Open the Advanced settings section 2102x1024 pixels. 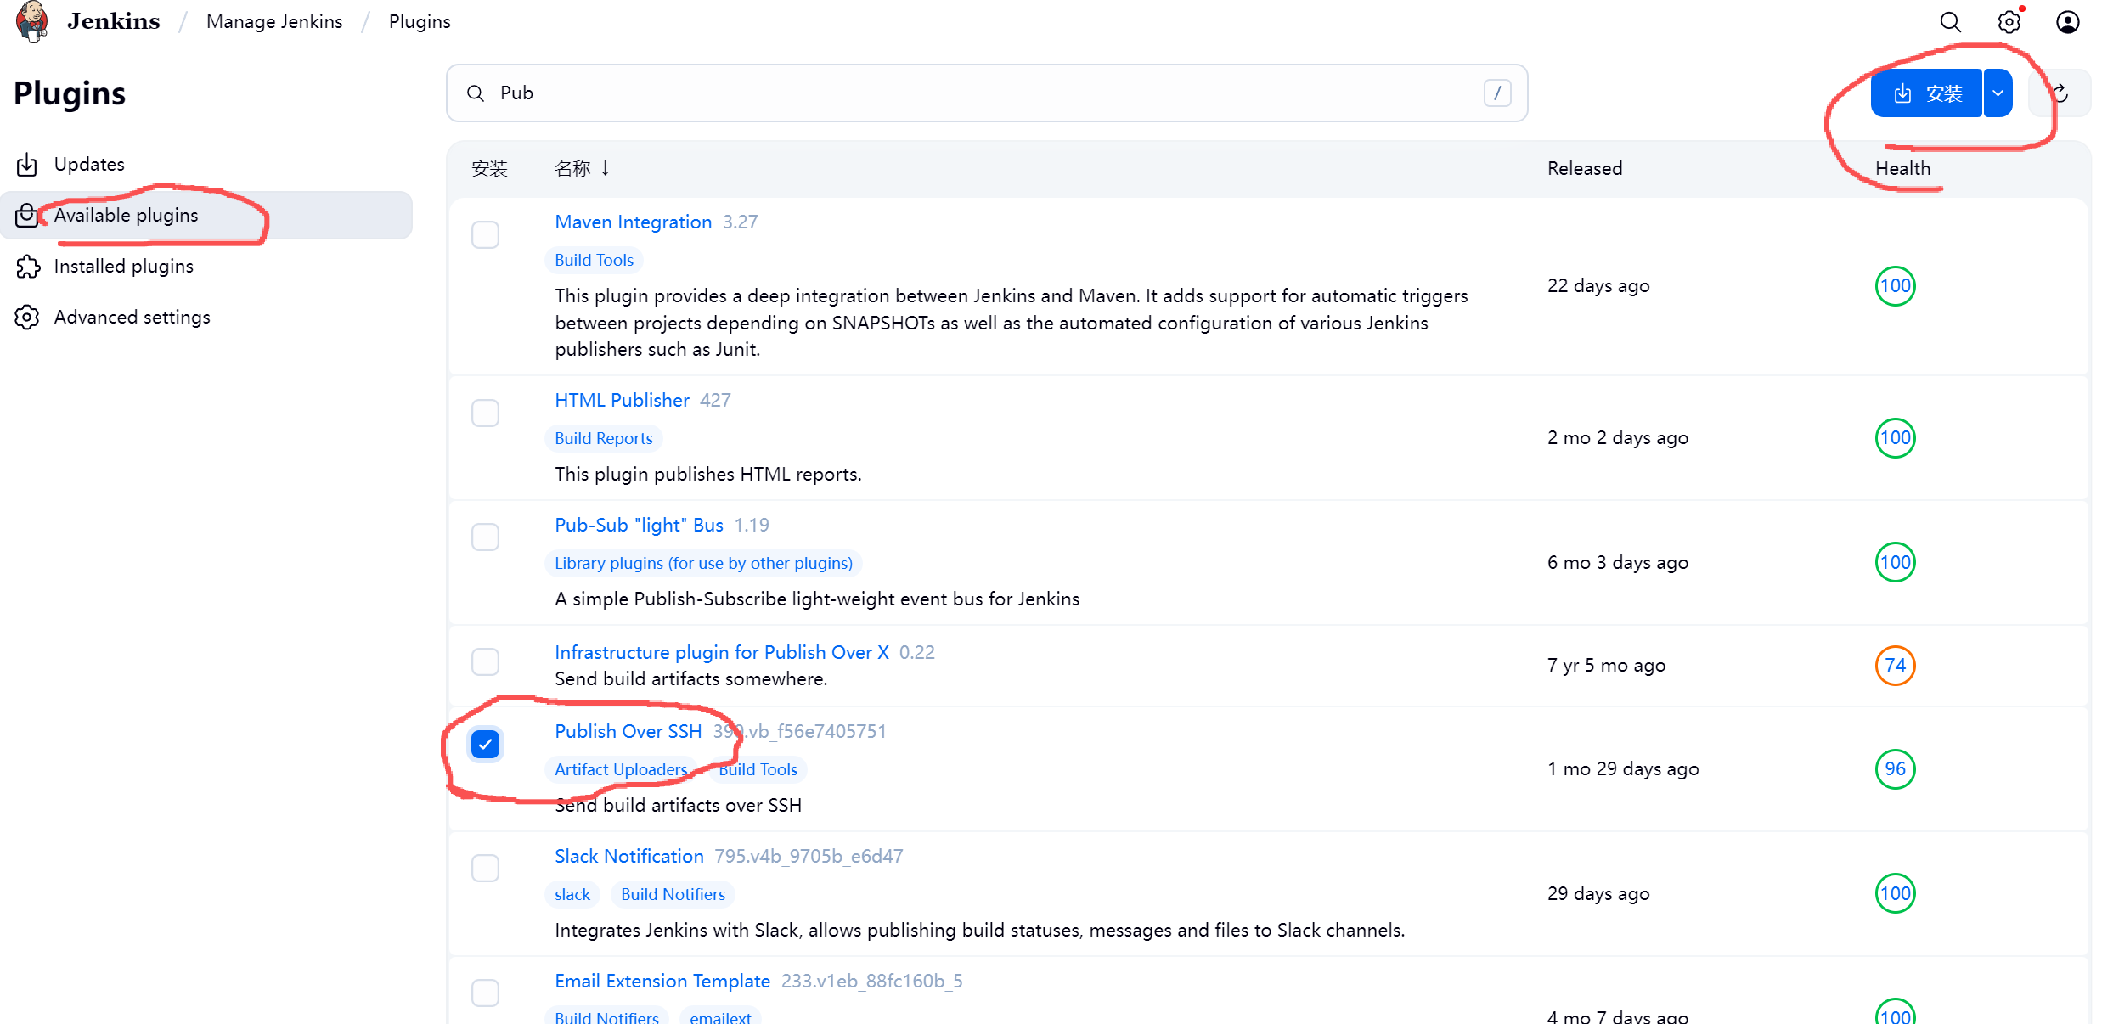pos(206,318)
